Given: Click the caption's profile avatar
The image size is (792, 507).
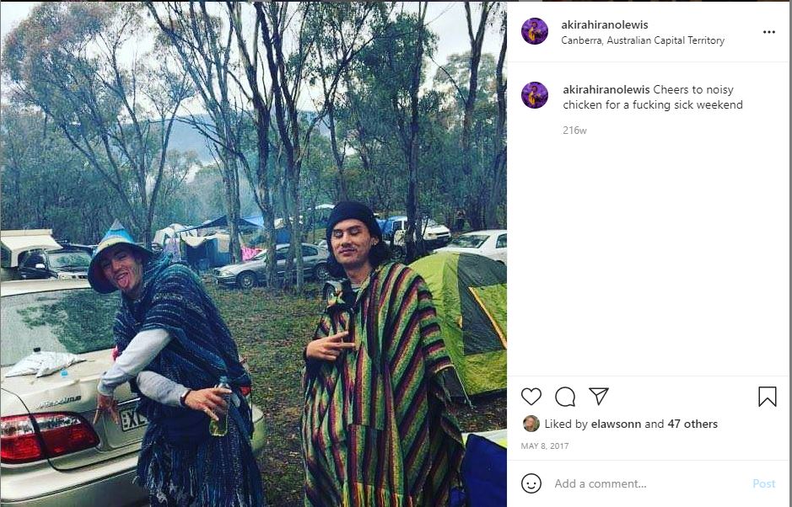Looking at the screenshot, I should (535, 95).
